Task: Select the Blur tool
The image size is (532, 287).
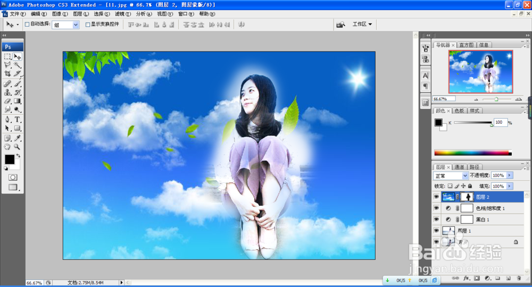Action: coord(7,109)
